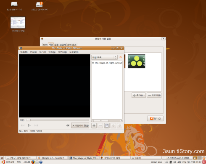Click 지우기 button to remove wallpaper
206x164 pixels.
(154, 95)
